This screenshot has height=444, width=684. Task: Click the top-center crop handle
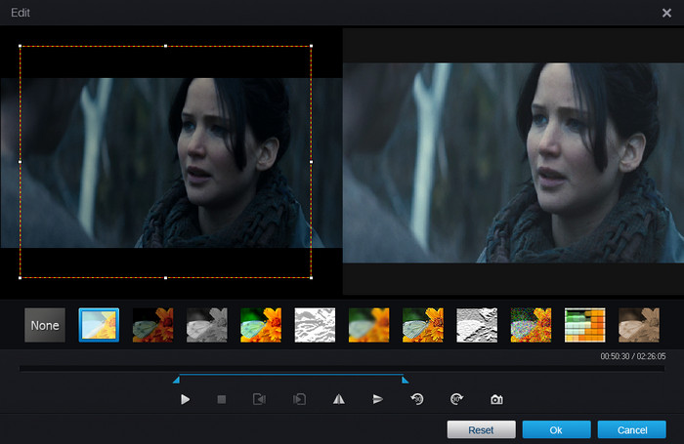pyautogui.click(x=165, y=46)
